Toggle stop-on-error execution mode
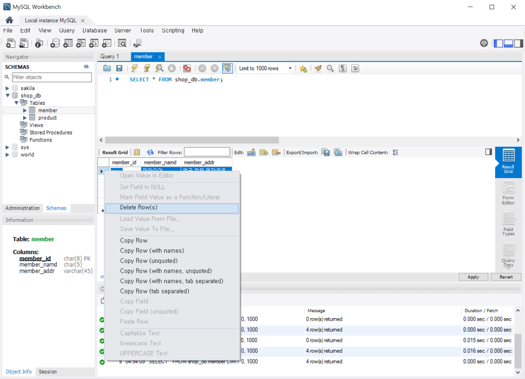Image resolution: width=525 pixels, height=379 pixels. (187, 68)
